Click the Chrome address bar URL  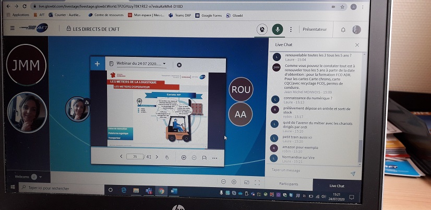110,6
